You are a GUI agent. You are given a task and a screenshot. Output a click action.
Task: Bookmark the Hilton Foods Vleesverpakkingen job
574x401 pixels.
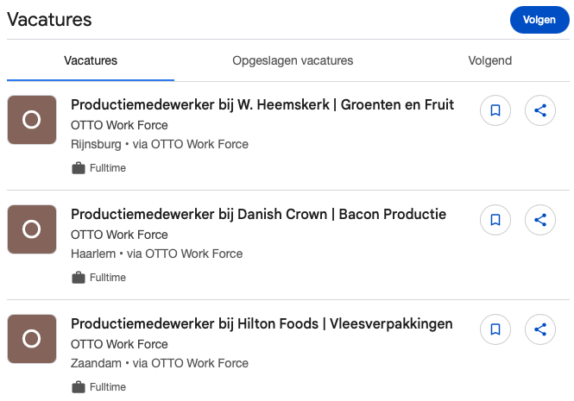(x=495, y=329)
